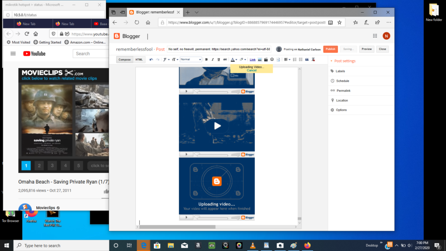Refresh the Blogger page in Edge

click(137, 23)
